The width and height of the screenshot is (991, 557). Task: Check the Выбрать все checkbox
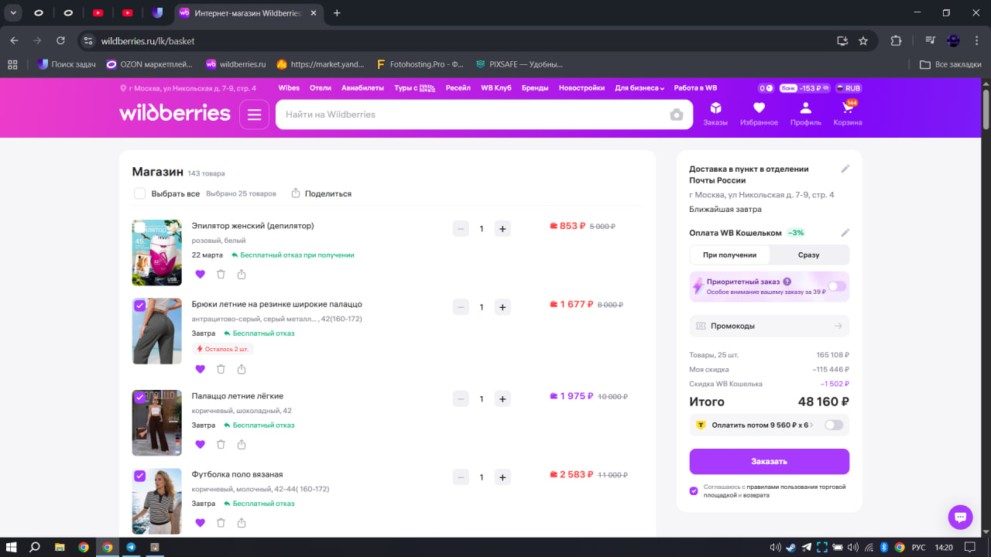pyautogui.click(x=139, y=193)
